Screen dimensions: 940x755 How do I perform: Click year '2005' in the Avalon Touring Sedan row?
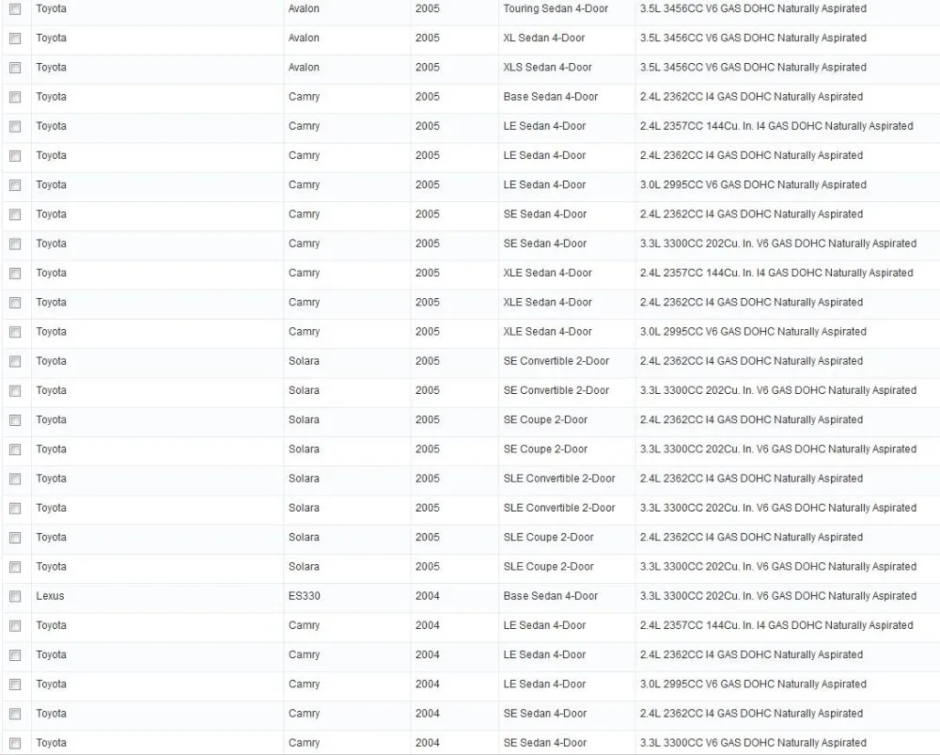point(428,9)
